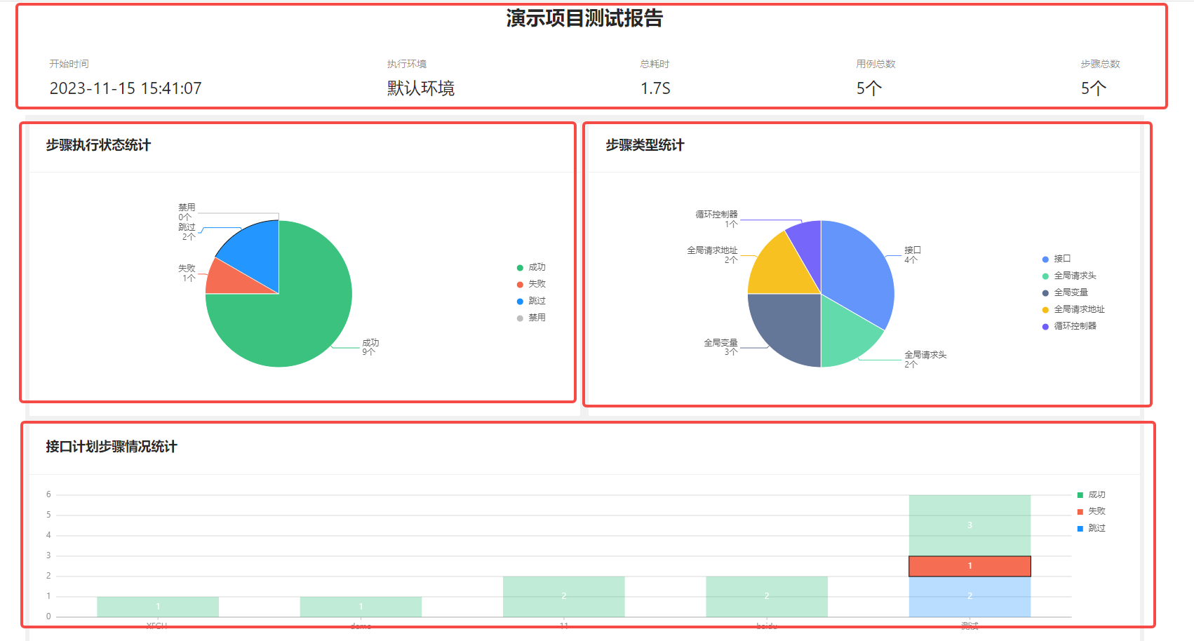Click the second green bar with value 1
The image size is (1194, 641).
click(x=361, y=607)
